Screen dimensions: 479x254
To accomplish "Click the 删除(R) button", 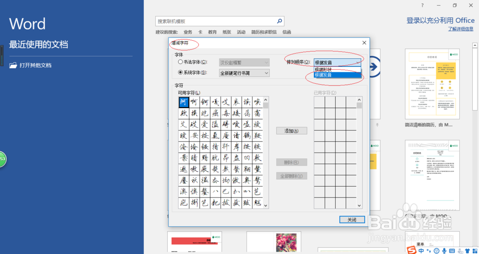I will coord(291,162).
